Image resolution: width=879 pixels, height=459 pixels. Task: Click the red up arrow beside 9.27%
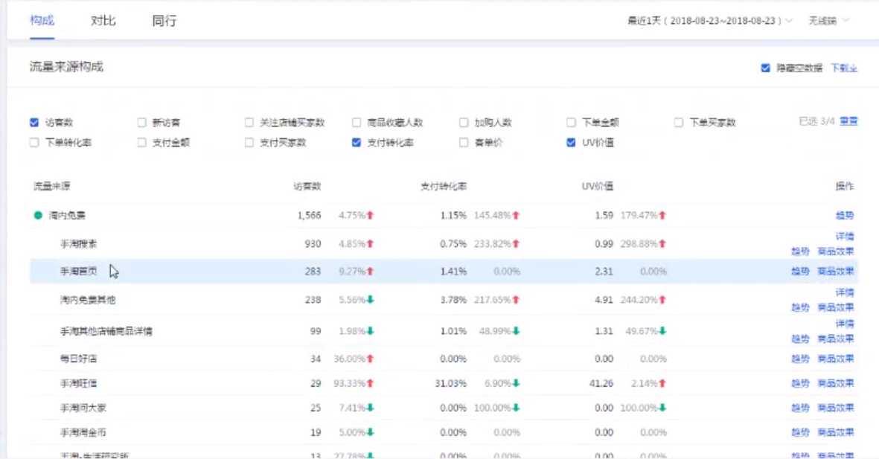tap(370, 272)
